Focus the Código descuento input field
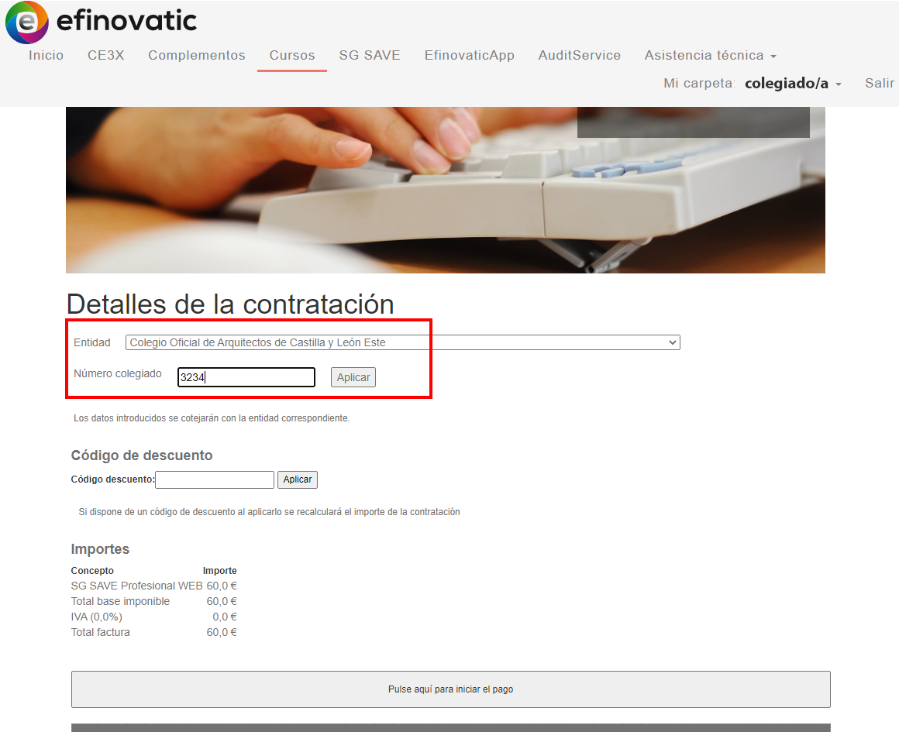This screenshot has height=732, width=899. click(x=215, y=479)
